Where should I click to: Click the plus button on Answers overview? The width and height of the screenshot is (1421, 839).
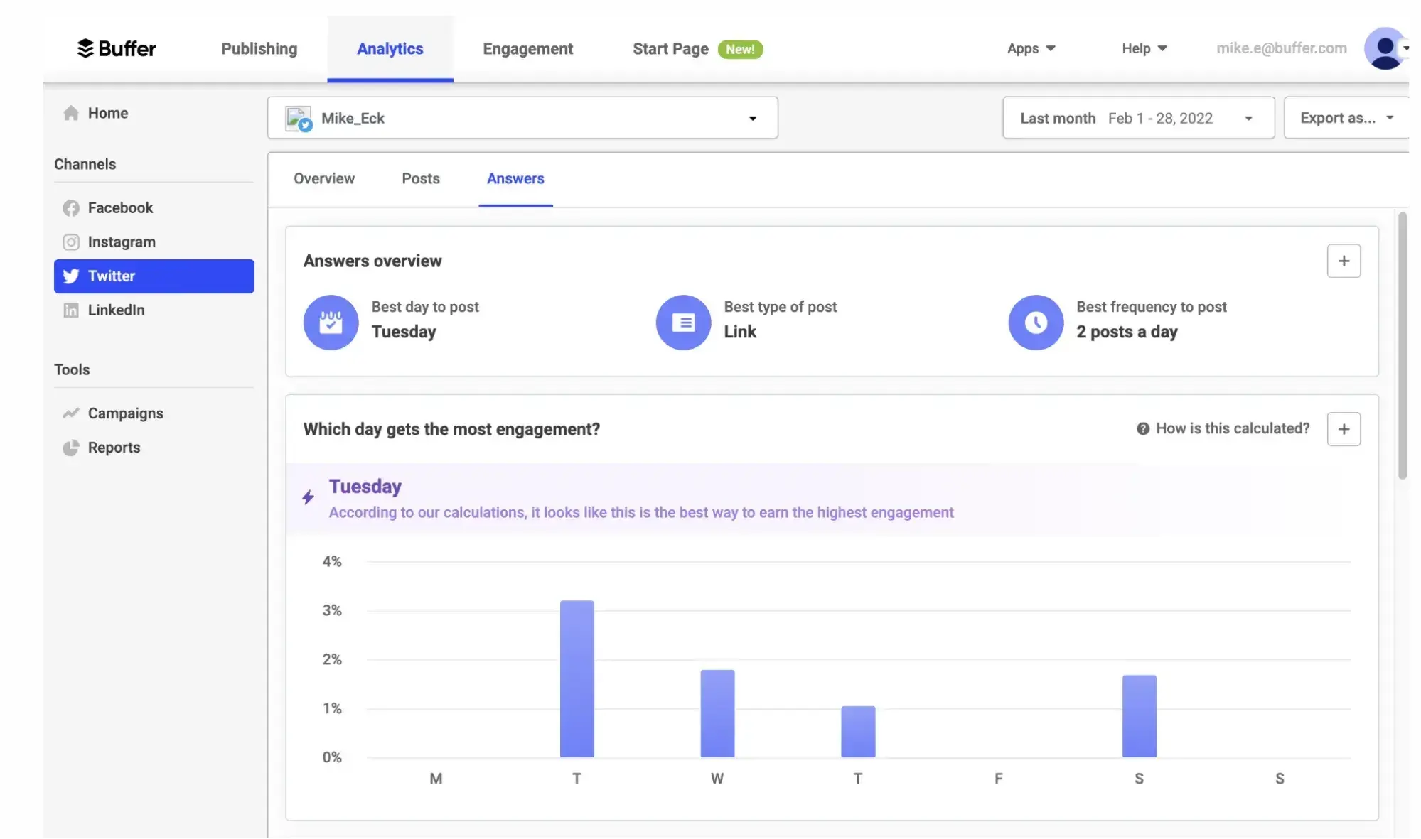[x=1344, y=261]
